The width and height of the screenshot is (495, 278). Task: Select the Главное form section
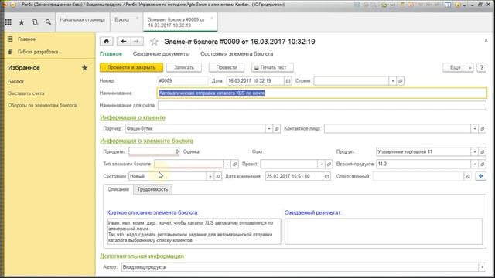click(111, 54)
